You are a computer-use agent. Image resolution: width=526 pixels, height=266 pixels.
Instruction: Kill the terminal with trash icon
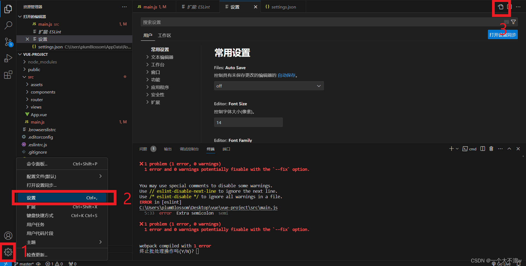pyautogui.click(x=491, y=149)
